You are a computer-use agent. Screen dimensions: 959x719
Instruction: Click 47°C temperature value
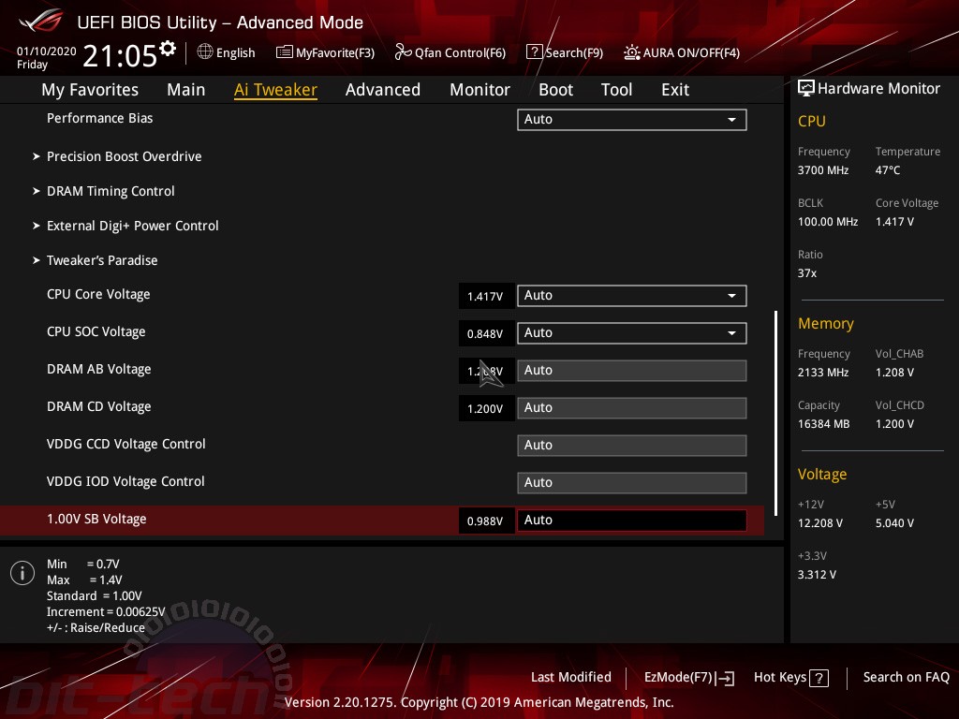pyautogui.click(x=888, y=170)
